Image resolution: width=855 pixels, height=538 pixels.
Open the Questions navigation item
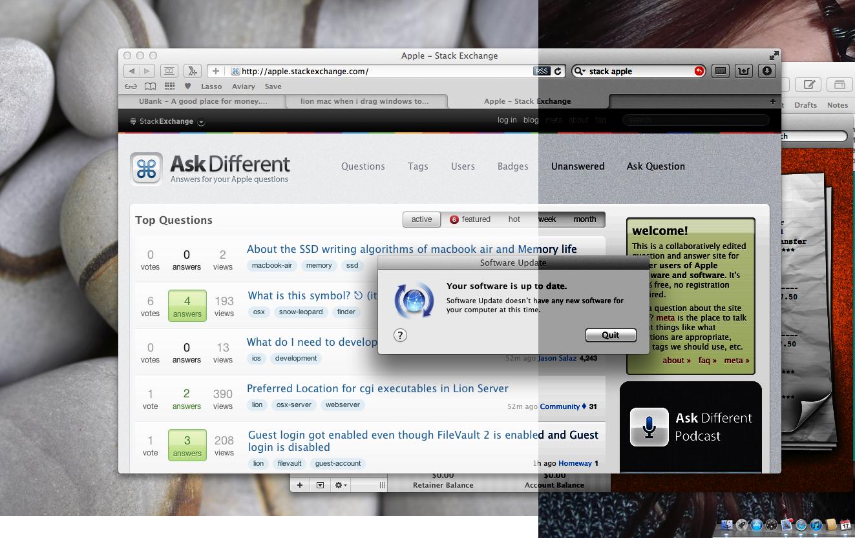click(363, 166)
